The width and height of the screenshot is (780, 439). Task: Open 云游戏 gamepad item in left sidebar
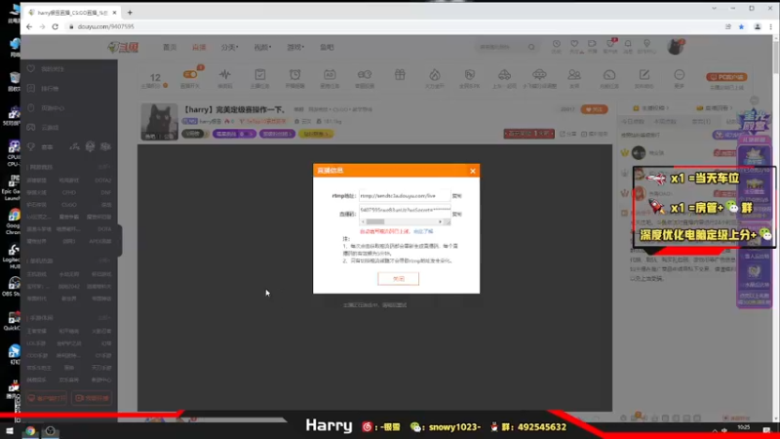(x=44, y=128)
